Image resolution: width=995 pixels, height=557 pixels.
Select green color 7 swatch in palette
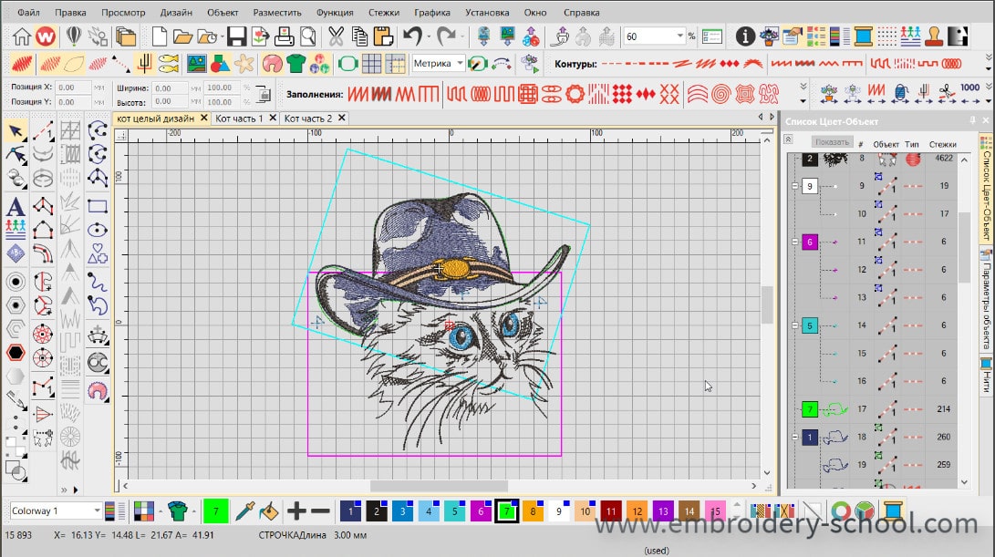(x=506, y=511)
